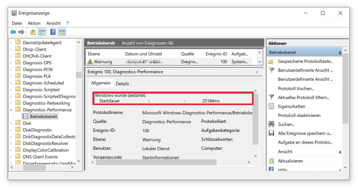Viewport: 358px width, 188px height.
Task: Select the DiskDiagnosticResolver folder
Action: coord(46,143)
